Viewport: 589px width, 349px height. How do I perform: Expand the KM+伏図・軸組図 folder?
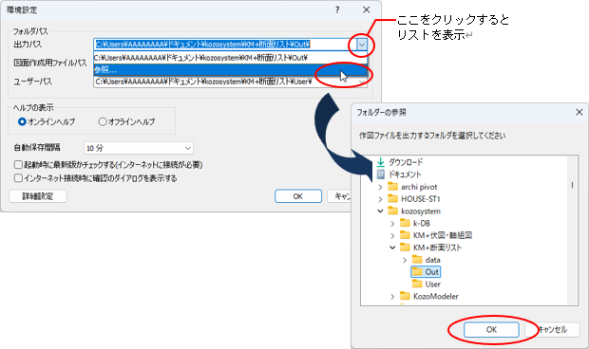point(392,235)
